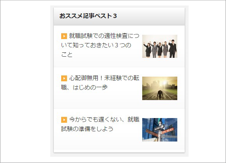Click the rightmost man in the suits photo
Image resolution: width=226 pixels, height=163 pixels.
[173, 48]
